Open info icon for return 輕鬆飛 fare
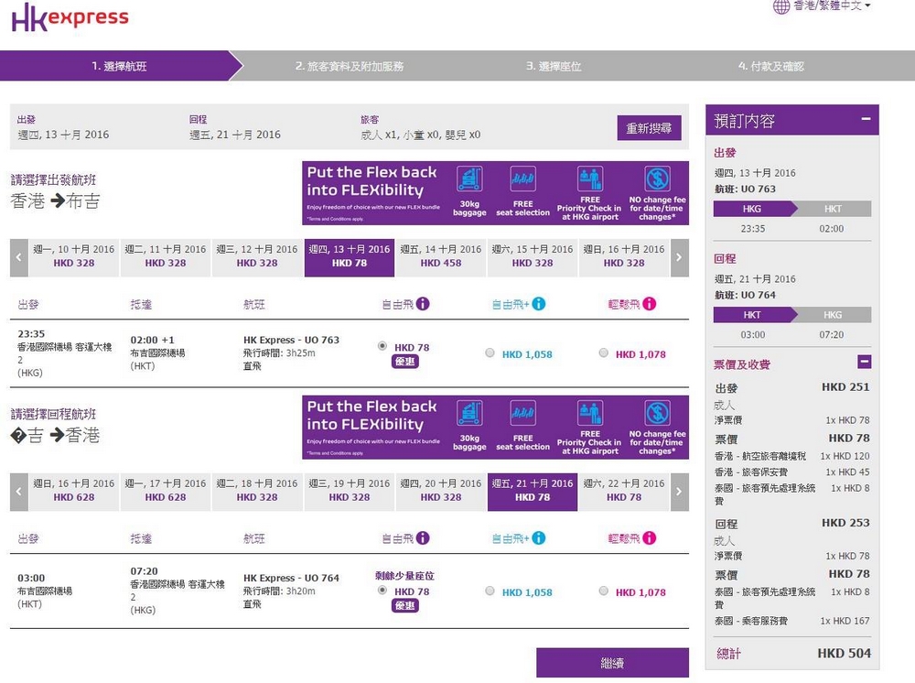Screen dimensions: 915x683 pyautogui.click(x=650, y=537)
